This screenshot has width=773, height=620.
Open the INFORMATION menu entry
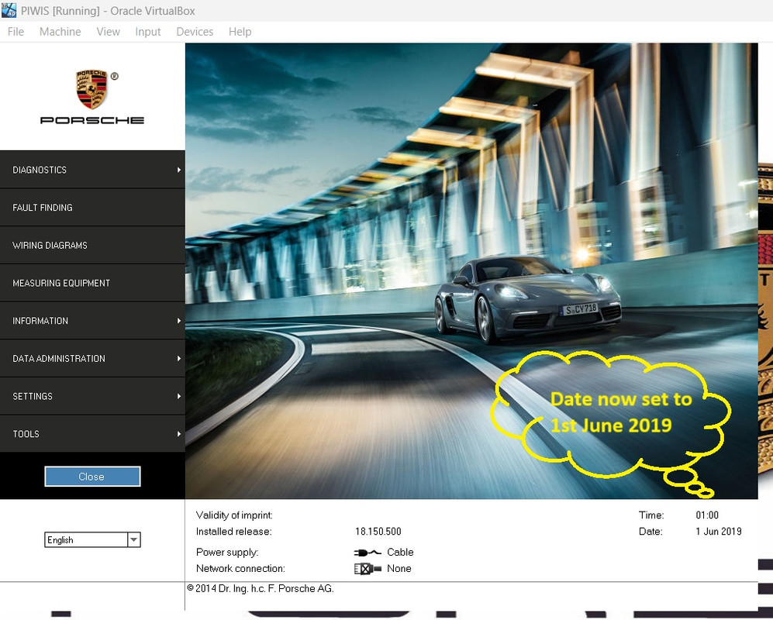(x=92, y=320)
